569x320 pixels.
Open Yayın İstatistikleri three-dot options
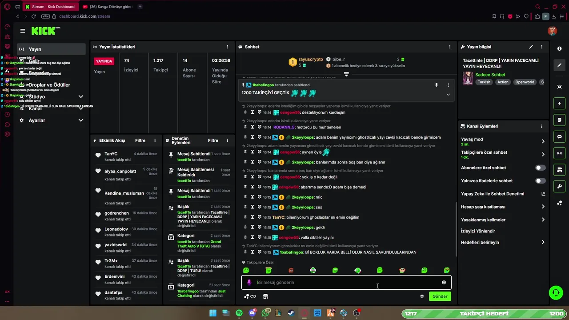pyautogui.click(x=228, y=47)
